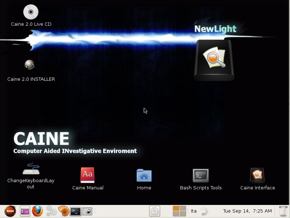Launch the Caine 2.0 INSTALLER desktop icon

(30, 65)
